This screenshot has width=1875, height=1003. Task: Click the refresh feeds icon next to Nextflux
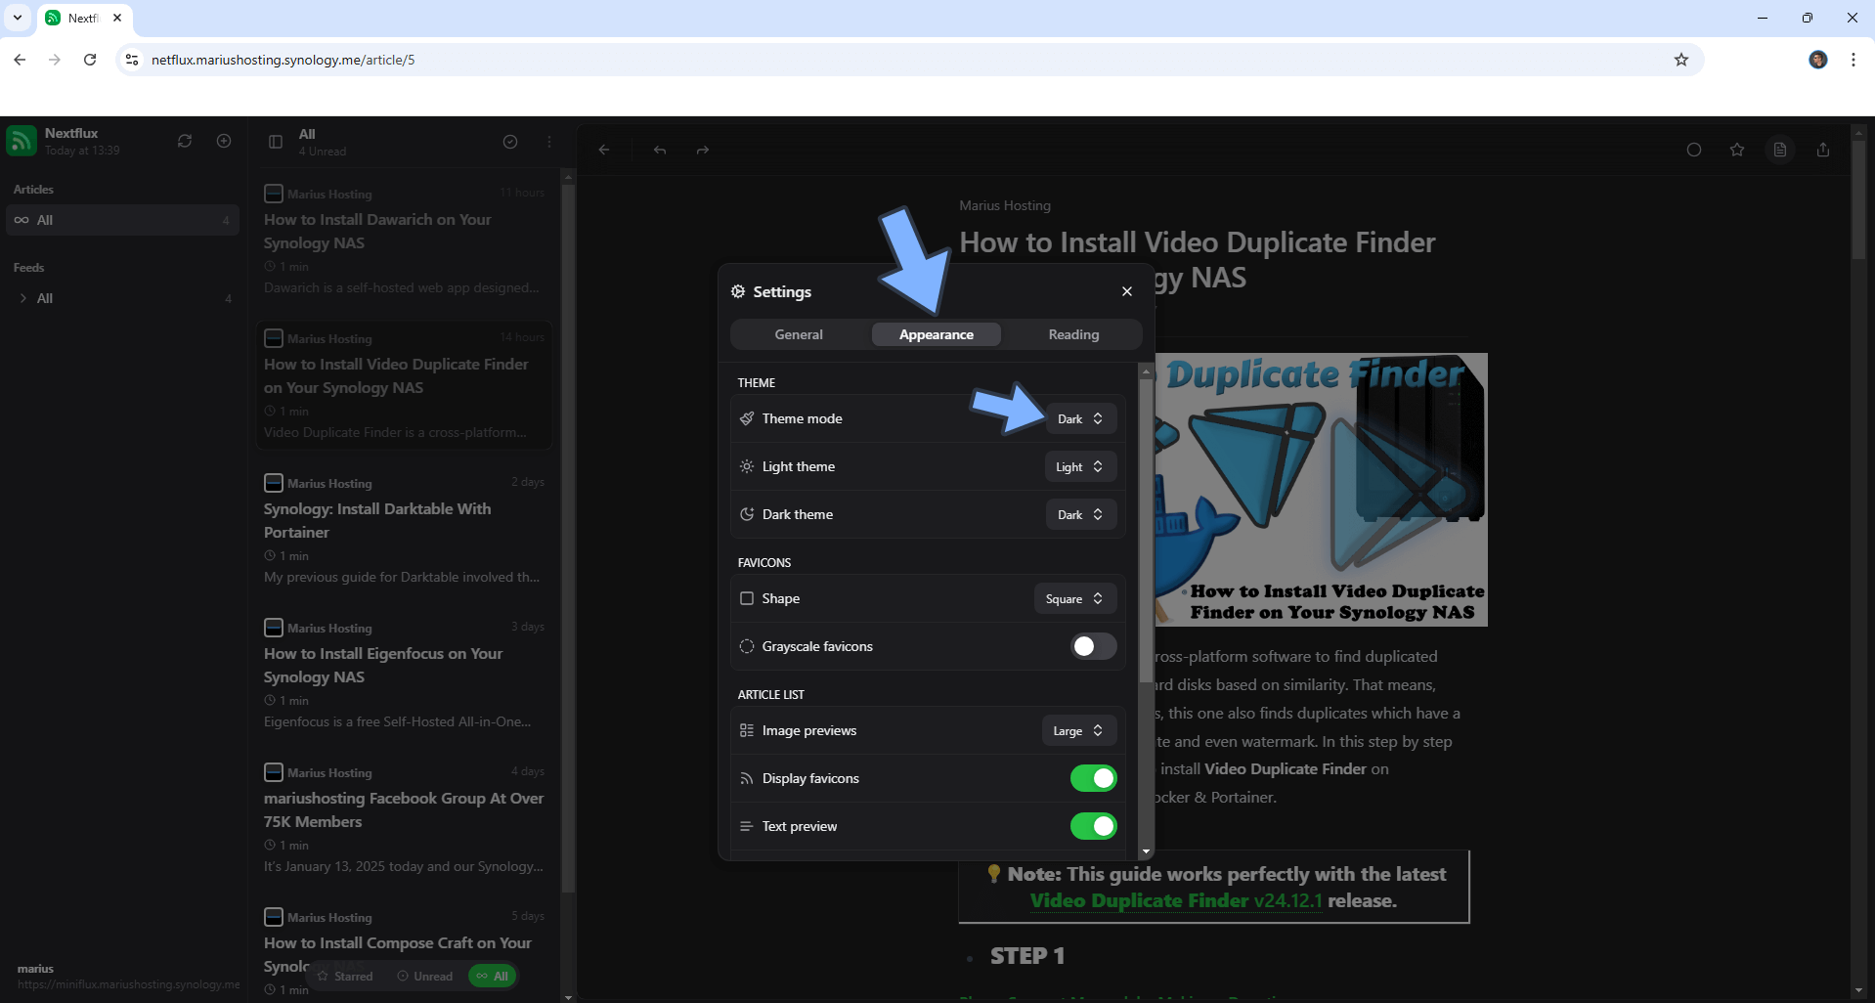click(185, 141)
